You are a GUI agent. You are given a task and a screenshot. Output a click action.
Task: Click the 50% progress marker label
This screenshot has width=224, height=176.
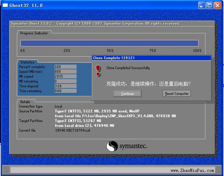tap(110, 51)
